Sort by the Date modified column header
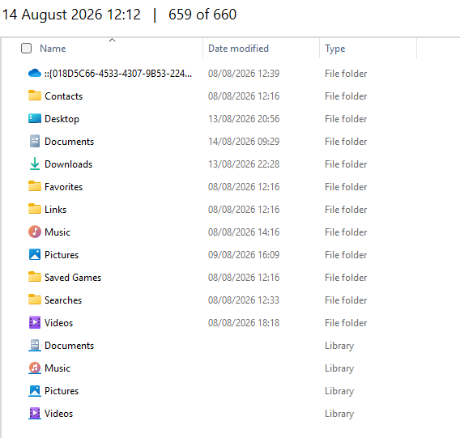Viewport: 460px width, 438px height. pyautogui.click(x=238, y=48)
